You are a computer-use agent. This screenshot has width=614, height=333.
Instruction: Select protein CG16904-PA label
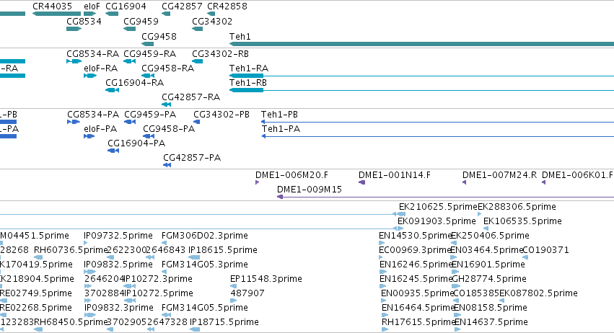(x=136, y=143)
